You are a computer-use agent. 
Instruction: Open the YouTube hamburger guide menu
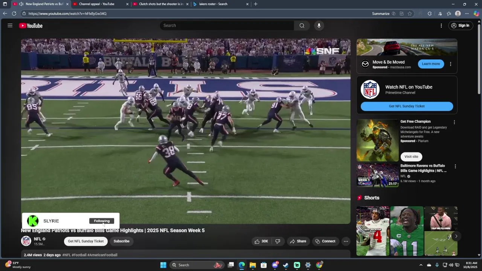tap(10, 26)
